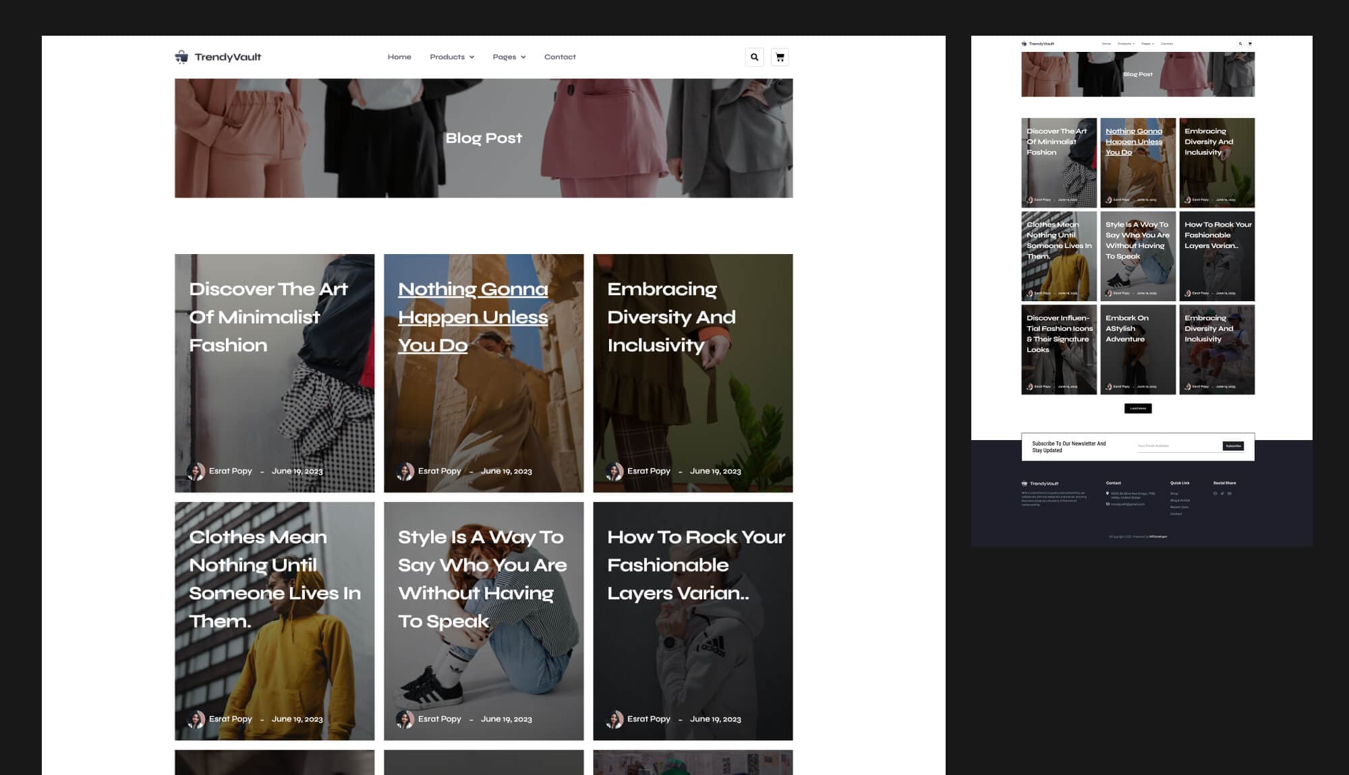Open the 'Nothing Gonna Happen Unless You Do' post link
This screenshot has width=1349, height=775.
click(473, 317)
